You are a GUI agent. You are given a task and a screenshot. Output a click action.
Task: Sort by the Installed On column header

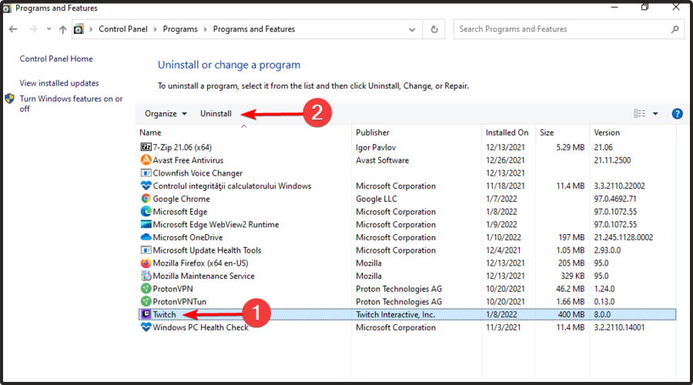[508, 132]
